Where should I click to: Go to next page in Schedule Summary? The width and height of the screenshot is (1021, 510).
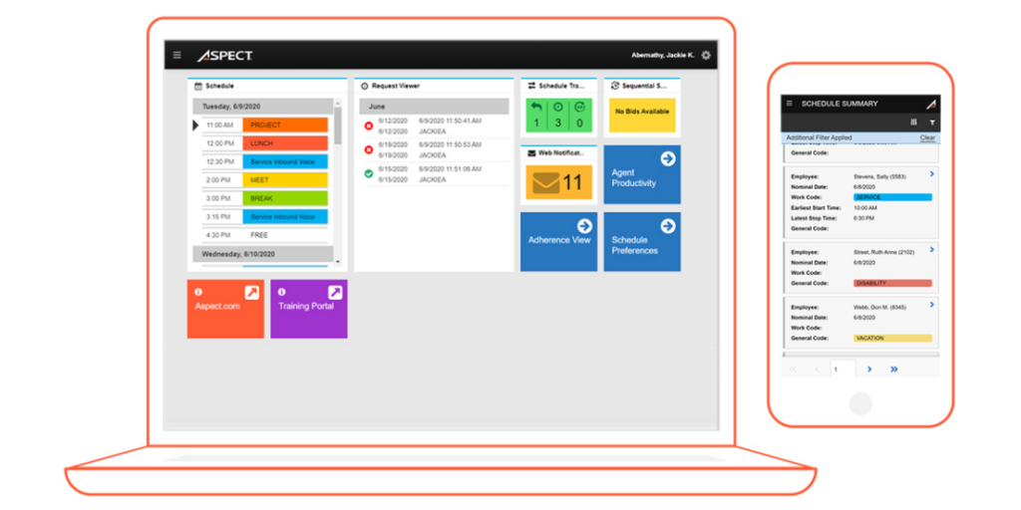tap(869, 369)
